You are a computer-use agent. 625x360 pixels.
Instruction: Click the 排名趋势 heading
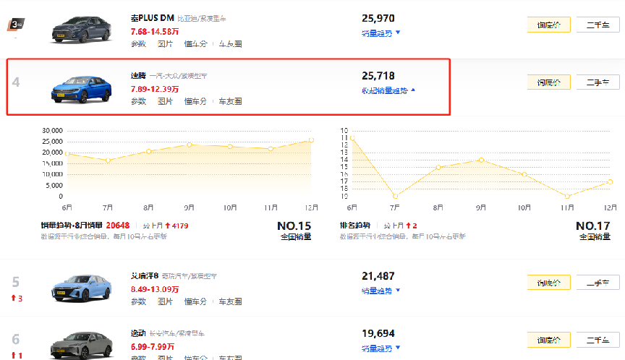pos(354,226)
